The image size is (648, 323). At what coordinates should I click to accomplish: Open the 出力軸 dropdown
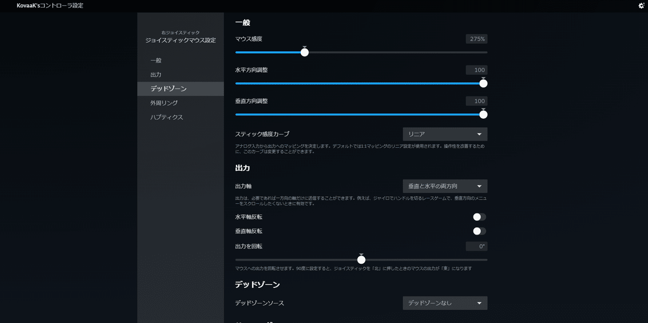click(x=444, y=185)
